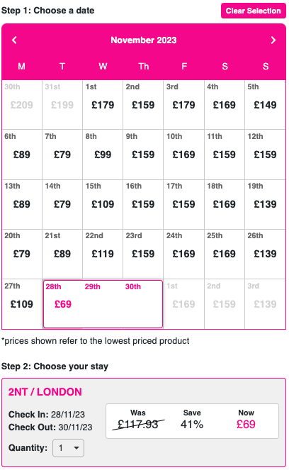Go to previous month using left arrow
The height and width of the screenshot is (470, 289).
tap(14, 40)
